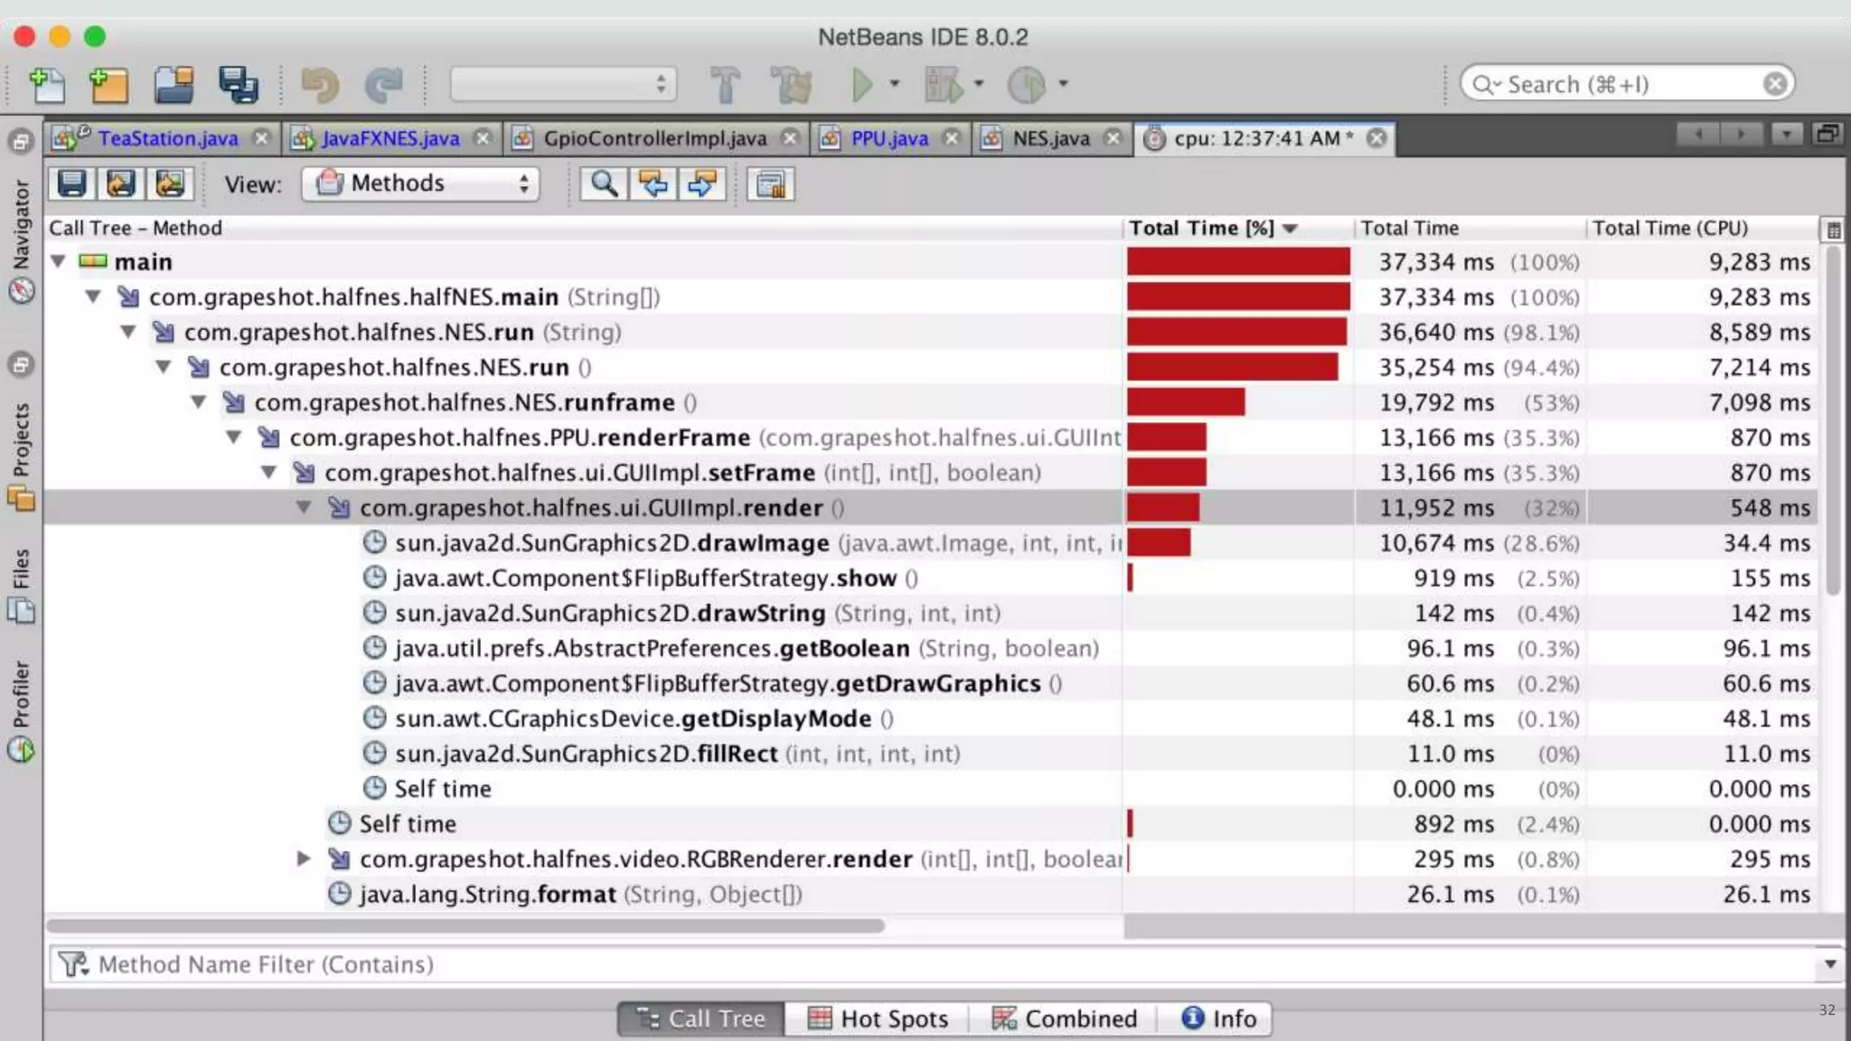The height and width of the screenshot is (1041, 1851).
Task: Switch to the Combined view
Action: coord(1064,1018)
